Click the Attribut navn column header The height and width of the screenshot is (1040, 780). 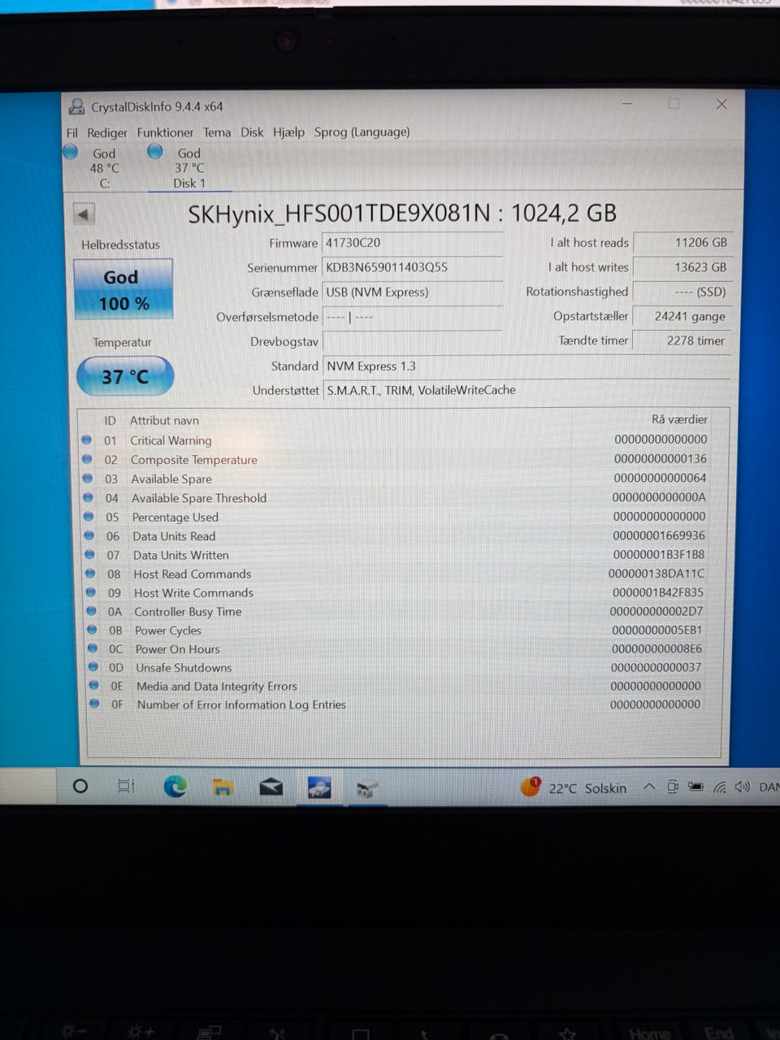164,420
